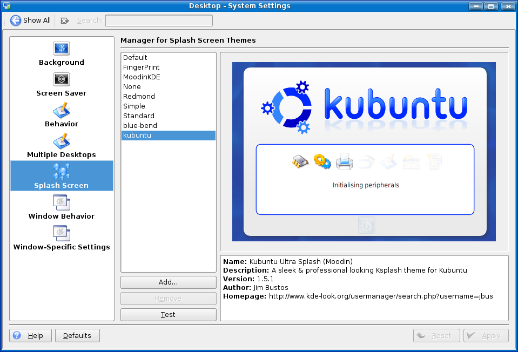Pick the Redmond splash theme
Screen dimensions: 518x352
click(x=139, y=97)
